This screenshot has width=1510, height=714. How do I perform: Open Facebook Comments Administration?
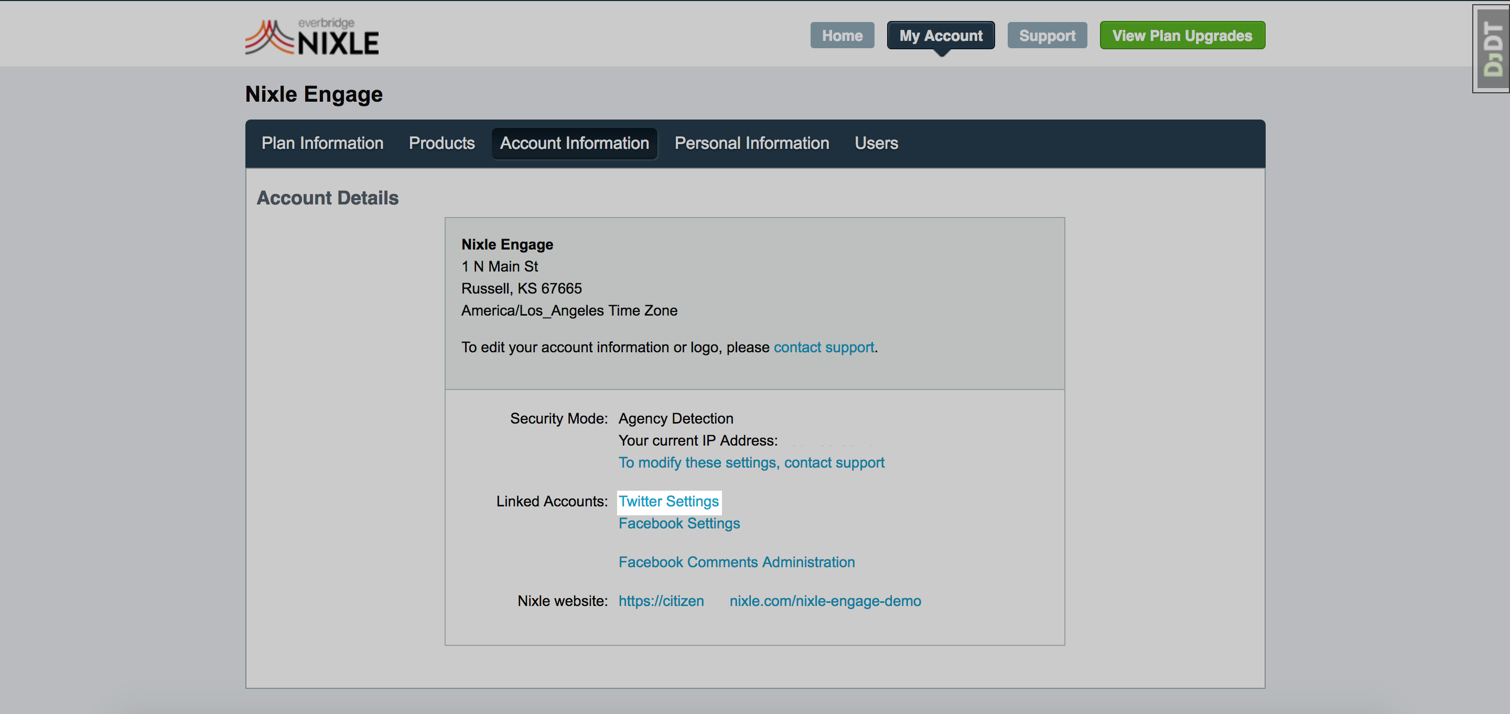736,562
